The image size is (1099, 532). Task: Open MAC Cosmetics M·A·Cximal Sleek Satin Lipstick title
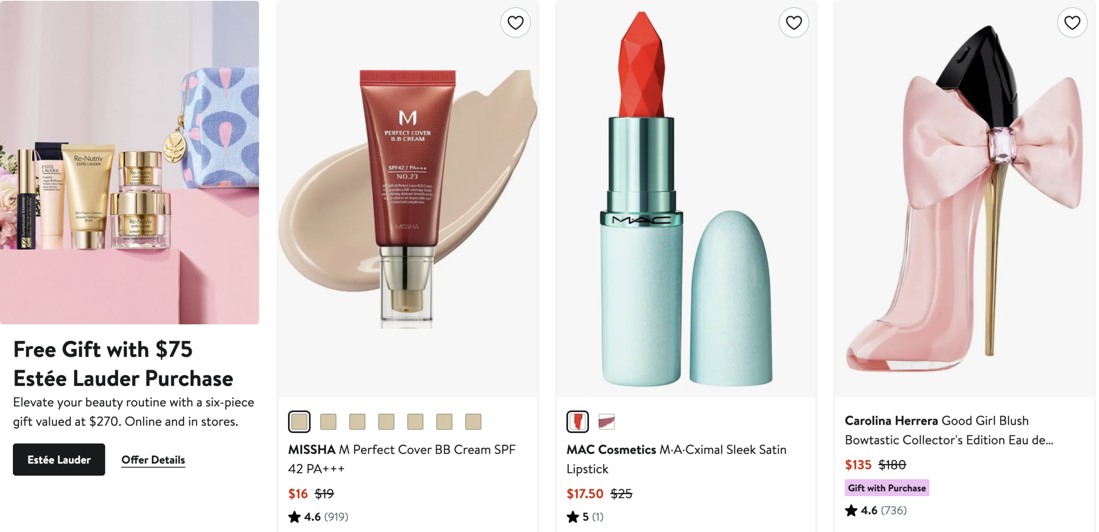tap(676, 459)
